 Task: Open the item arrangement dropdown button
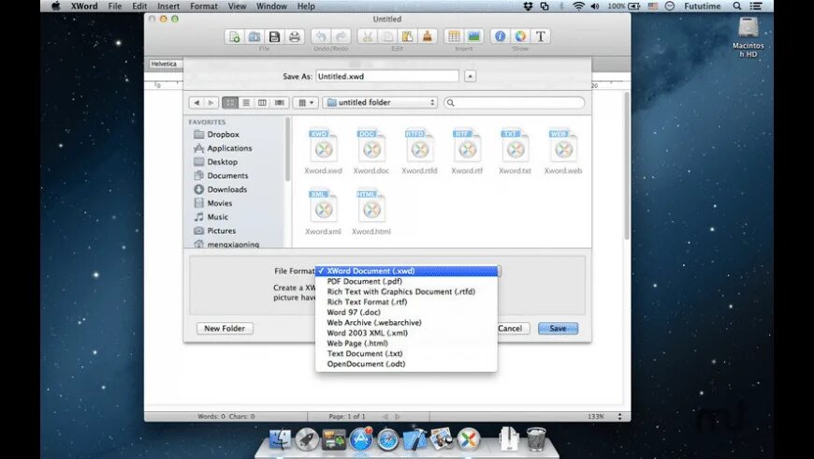tap(305, 103)
